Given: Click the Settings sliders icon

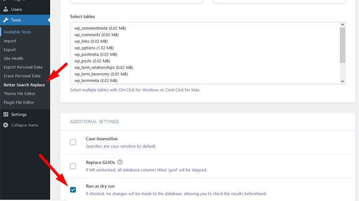Looking at the screenshot, I should [x=6, y=114].
